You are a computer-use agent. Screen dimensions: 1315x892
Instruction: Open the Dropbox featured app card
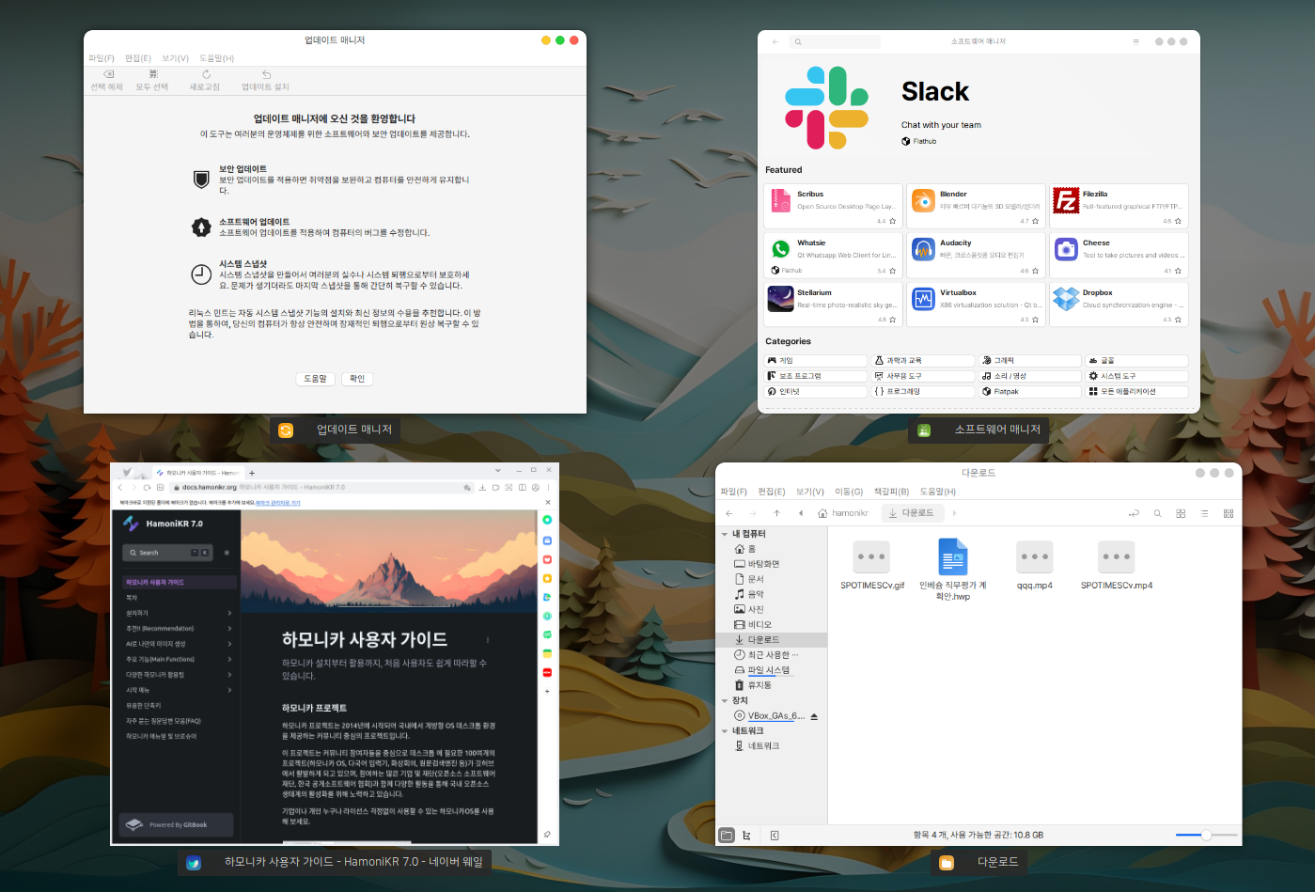point(1119,305)
